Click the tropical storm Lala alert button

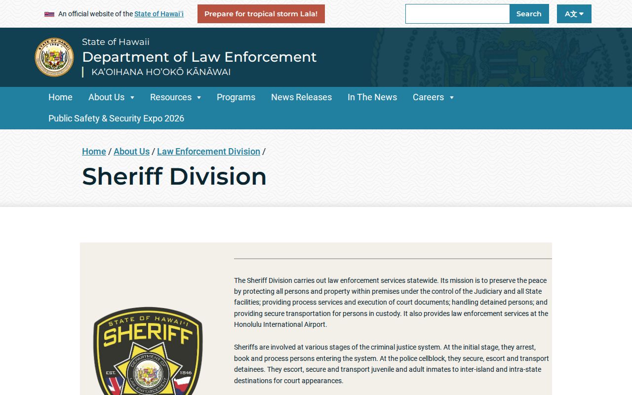coord(261,14)
